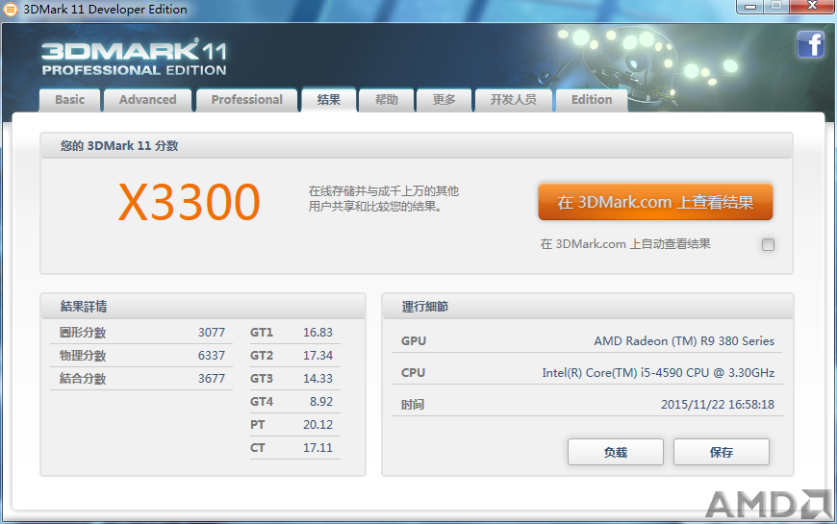Screen dimensions: 837x524
Task: Click the 3DMark 11 Professional Edition logo
Action: point(134,58)
